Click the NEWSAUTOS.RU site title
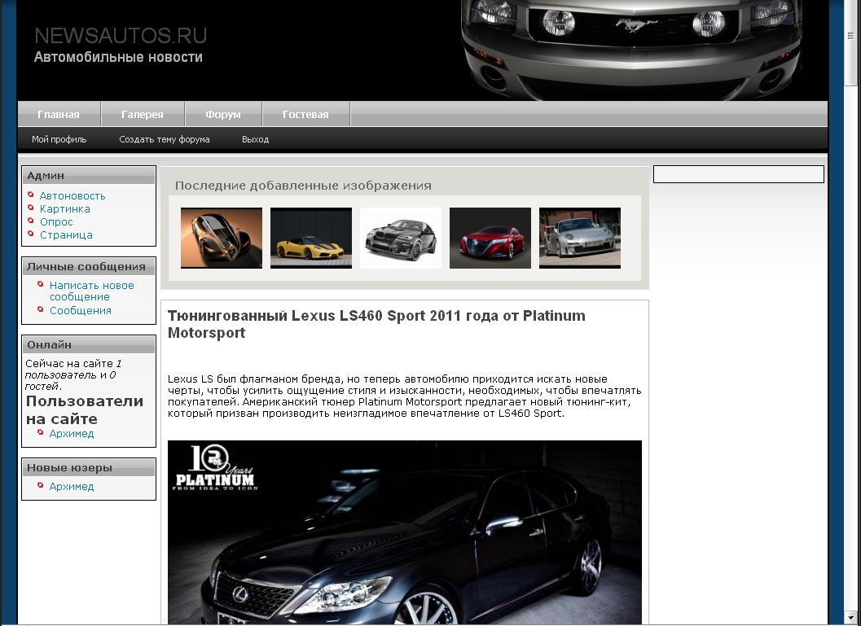 pyautogui.click(x=121, y=36)
